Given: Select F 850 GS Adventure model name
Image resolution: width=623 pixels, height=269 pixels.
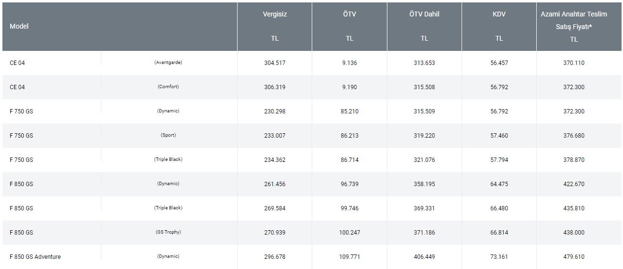Looking at the screenshot, I should pyautogui.click(x=35, y=257).
